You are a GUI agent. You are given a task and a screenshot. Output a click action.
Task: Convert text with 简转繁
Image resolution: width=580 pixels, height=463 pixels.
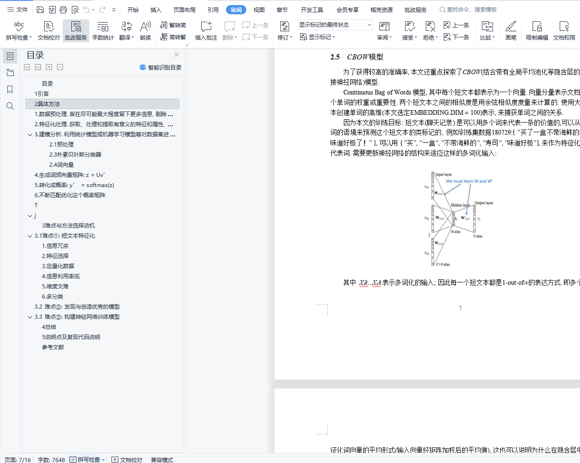point(173,37)
